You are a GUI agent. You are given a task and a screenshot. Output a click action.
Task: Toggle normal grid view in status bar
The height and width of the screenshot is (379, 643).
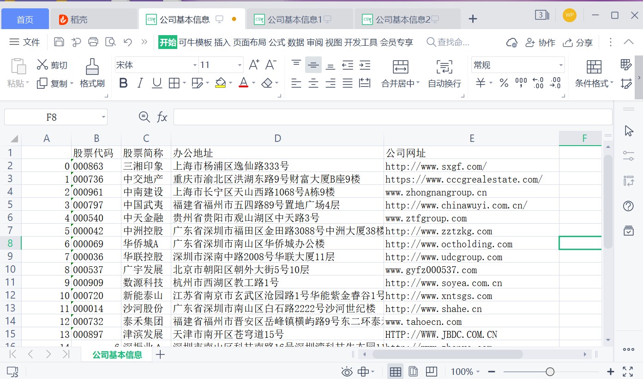(x=395, y=372)
